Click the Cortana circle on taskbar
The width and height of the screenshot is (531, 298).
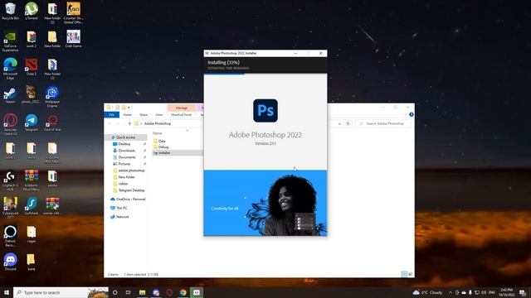pos(114,292)
